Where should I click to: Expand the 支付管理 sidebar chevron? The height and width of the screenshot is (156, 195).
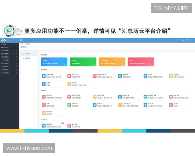17,60
